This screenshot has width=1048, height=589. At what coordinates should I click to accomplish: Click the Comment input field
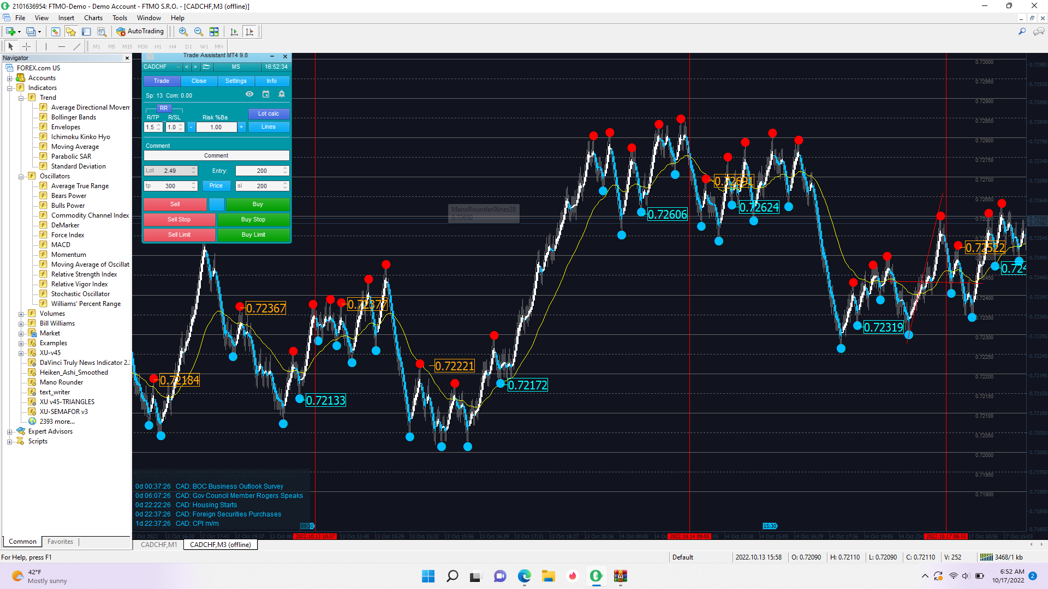click(x=216, y=156)
